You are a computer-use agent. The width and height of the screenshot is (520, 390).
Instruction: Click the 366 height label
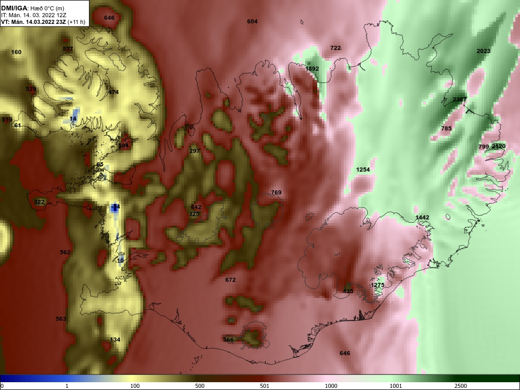point(228,339)
